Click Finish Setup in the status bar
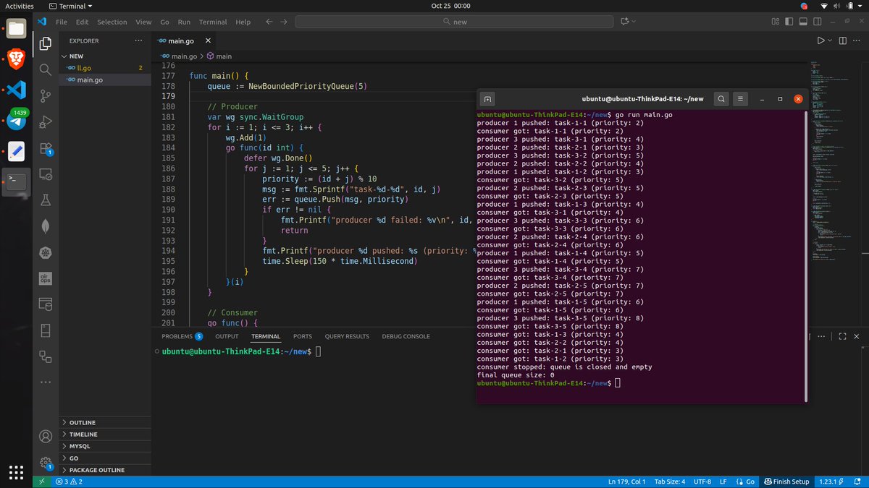The image size is (869, 488). pyautogui.click(x=785, y=481)
